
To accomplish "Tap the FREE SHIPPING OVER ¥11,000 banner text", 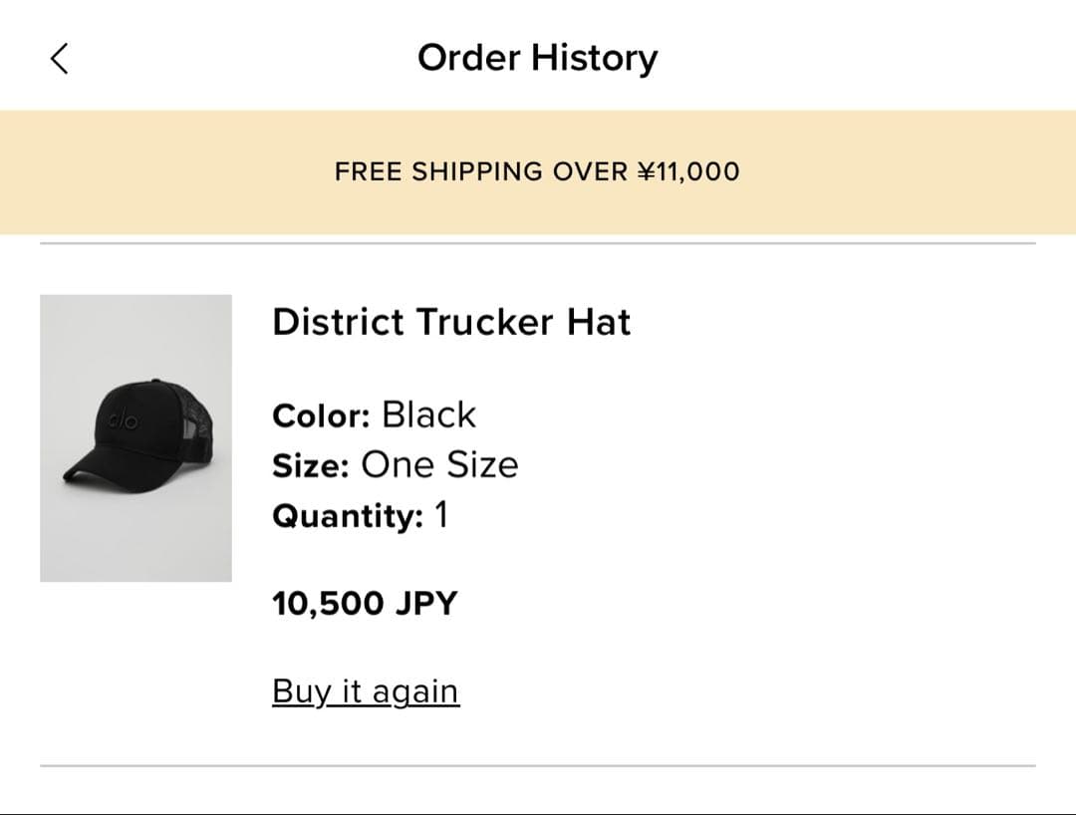I will 537,171.
